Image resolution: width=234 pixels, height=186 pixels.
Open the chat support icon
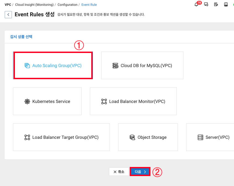click(206, 4)
